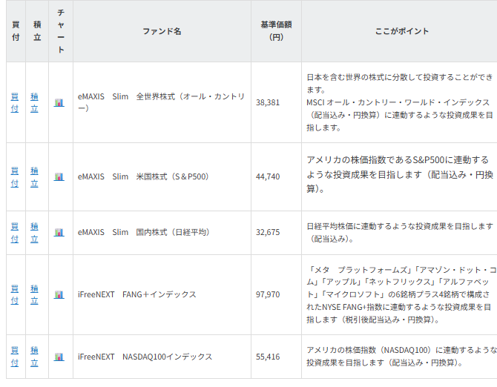
Task: Click 買付 link for FANG+インデックス
Action: coord(15,295)
